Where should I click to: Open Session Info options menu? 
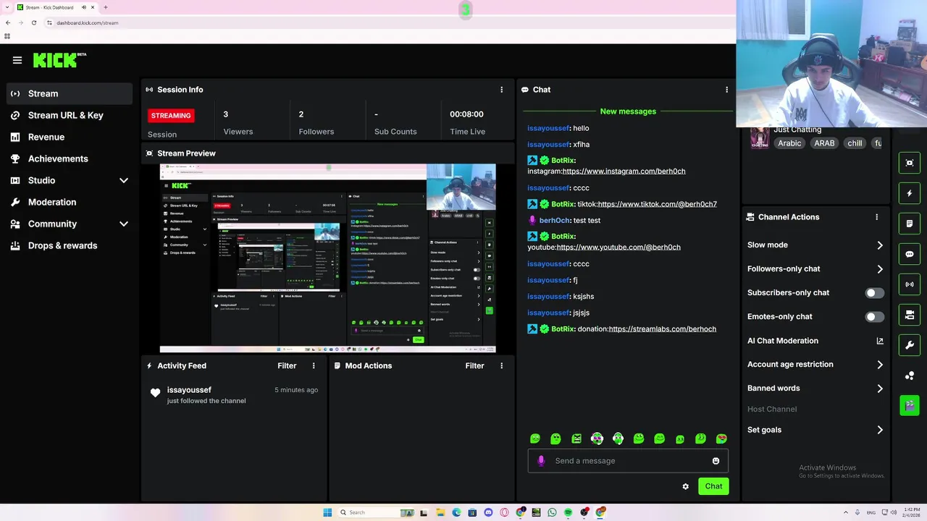click(x=501, y=90)
